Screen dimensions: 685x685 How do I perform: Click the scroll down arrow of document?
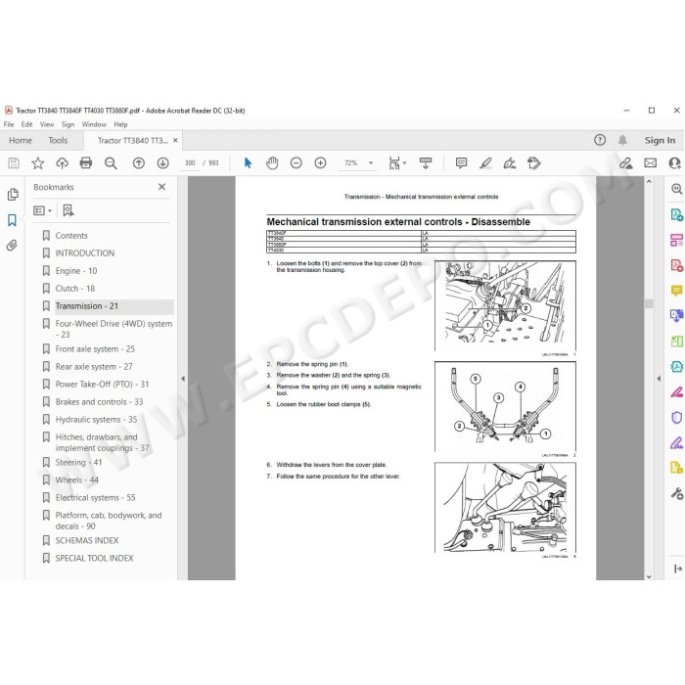tap(649, 576)
